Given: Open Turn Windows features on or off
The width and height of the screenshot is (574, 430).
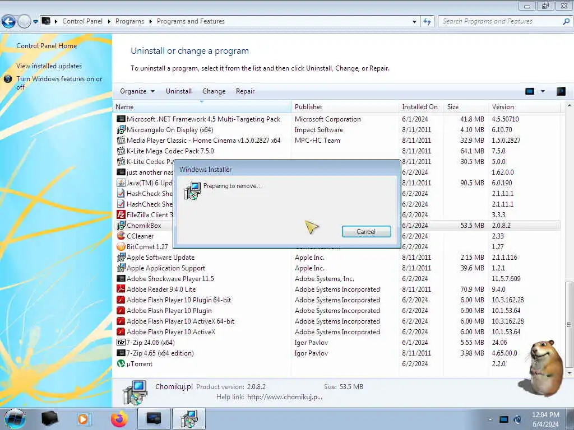Looking at the screenshot, I should click(x=59, y=83).
